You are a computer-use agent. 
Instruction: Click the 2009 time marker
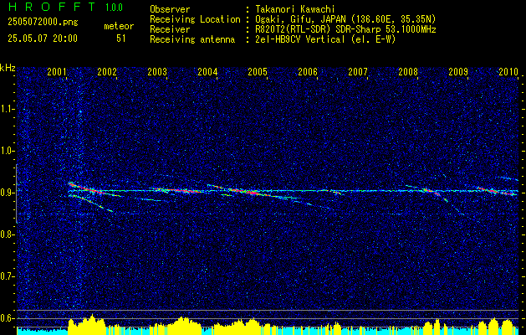tap(458, 72)
